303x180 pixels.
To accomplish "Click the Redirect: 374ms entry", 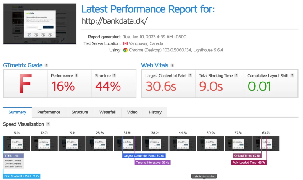I will pos(13,160).
